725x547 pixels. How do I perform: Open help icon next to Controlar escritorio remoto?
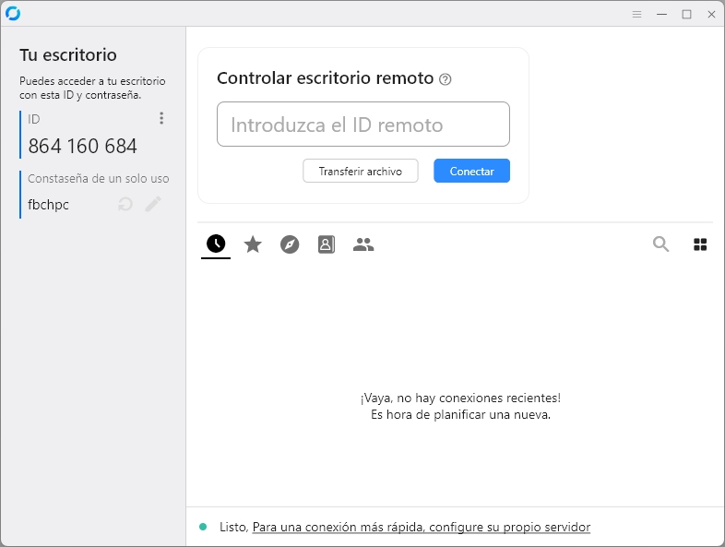coord(445,79)
